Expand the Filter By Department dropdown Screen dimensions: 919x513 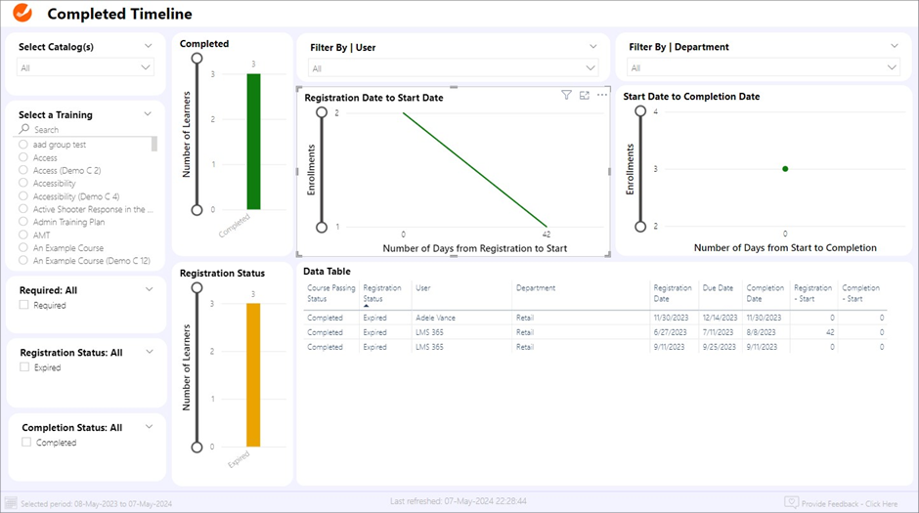point(763,68)
